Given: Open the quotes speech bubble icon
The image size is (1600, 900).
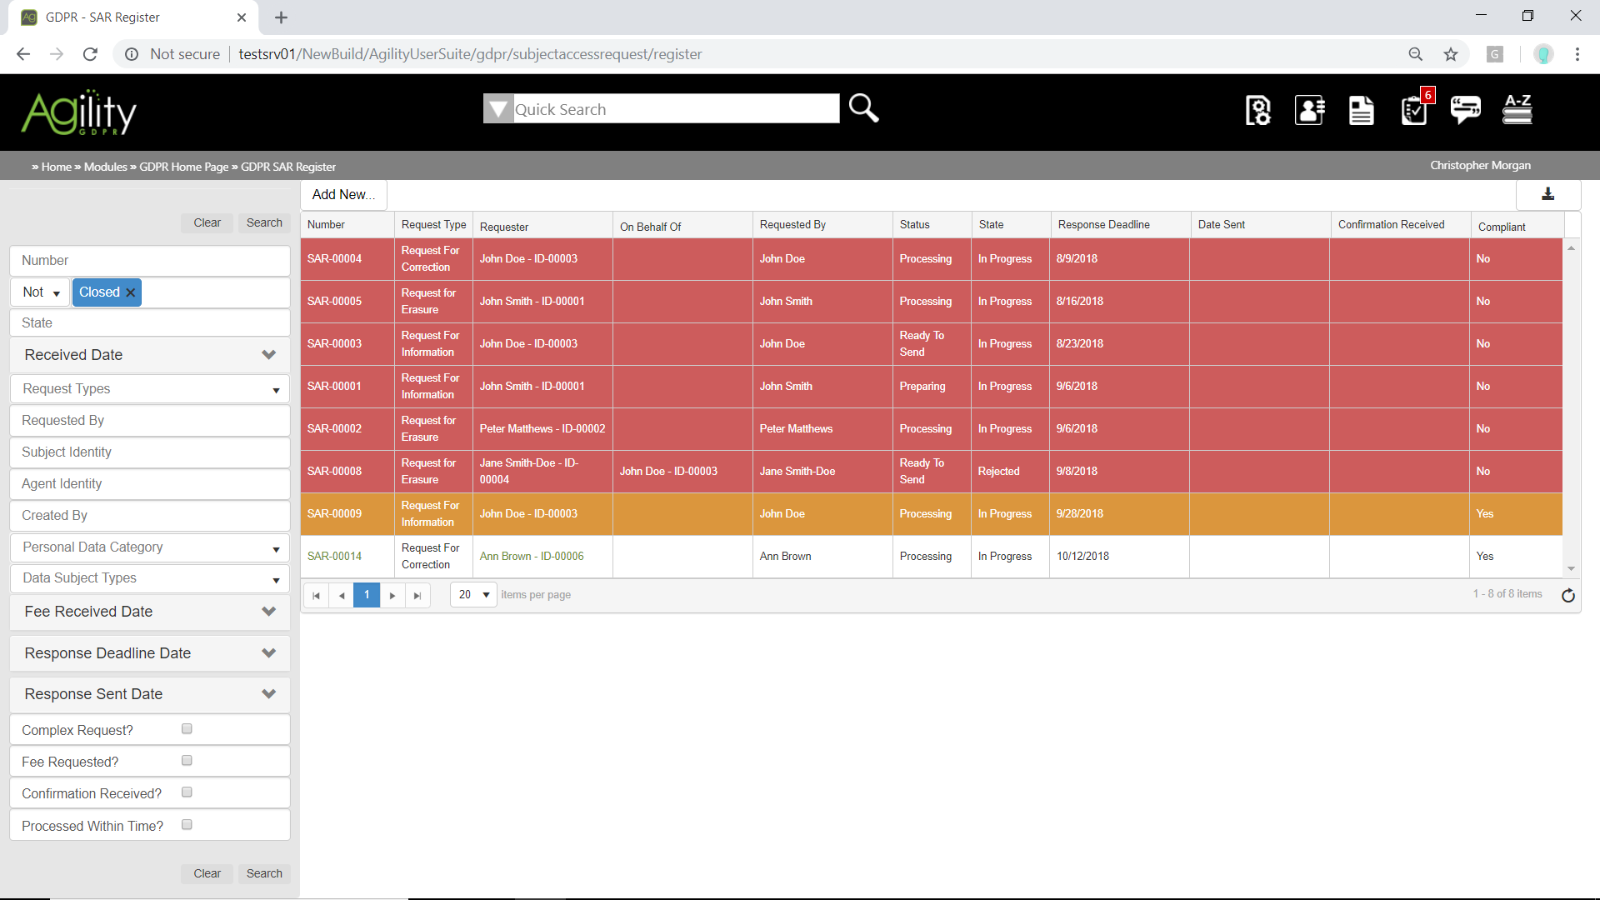Looking at the screenshot, I should point(1465,110).
